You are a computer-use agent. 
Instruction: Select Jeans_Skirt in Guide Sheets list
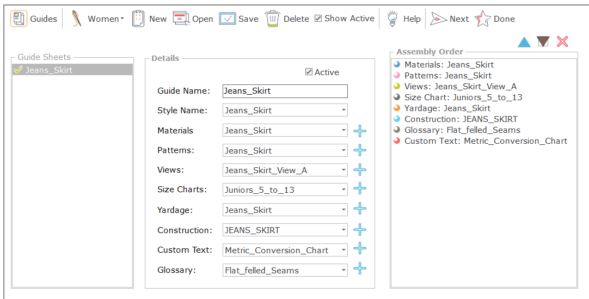pyautogui.click(x=49, y=70)
